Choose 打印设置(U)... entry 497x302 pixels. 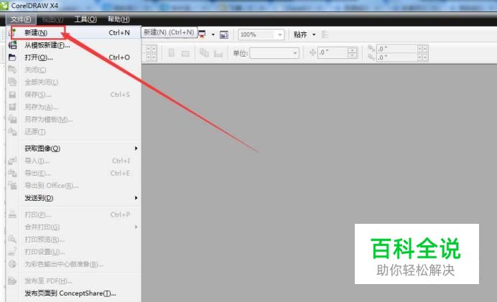[73, 252]
